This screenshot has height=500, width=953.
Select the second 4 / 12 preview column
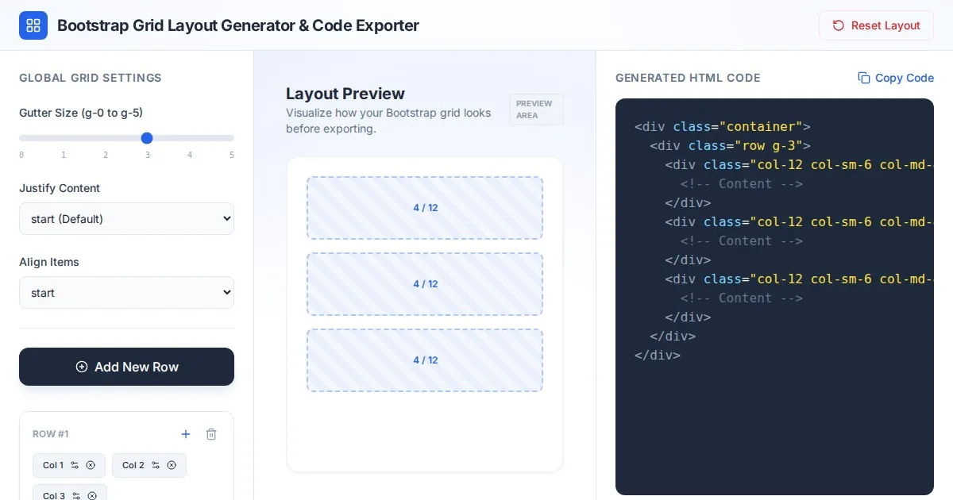pyautogui.click(x=425, y=284)
